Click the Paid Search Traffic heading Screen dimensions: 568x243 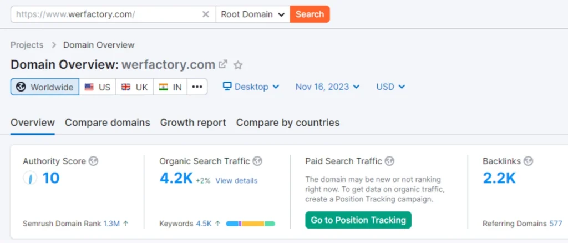point(343,161)
